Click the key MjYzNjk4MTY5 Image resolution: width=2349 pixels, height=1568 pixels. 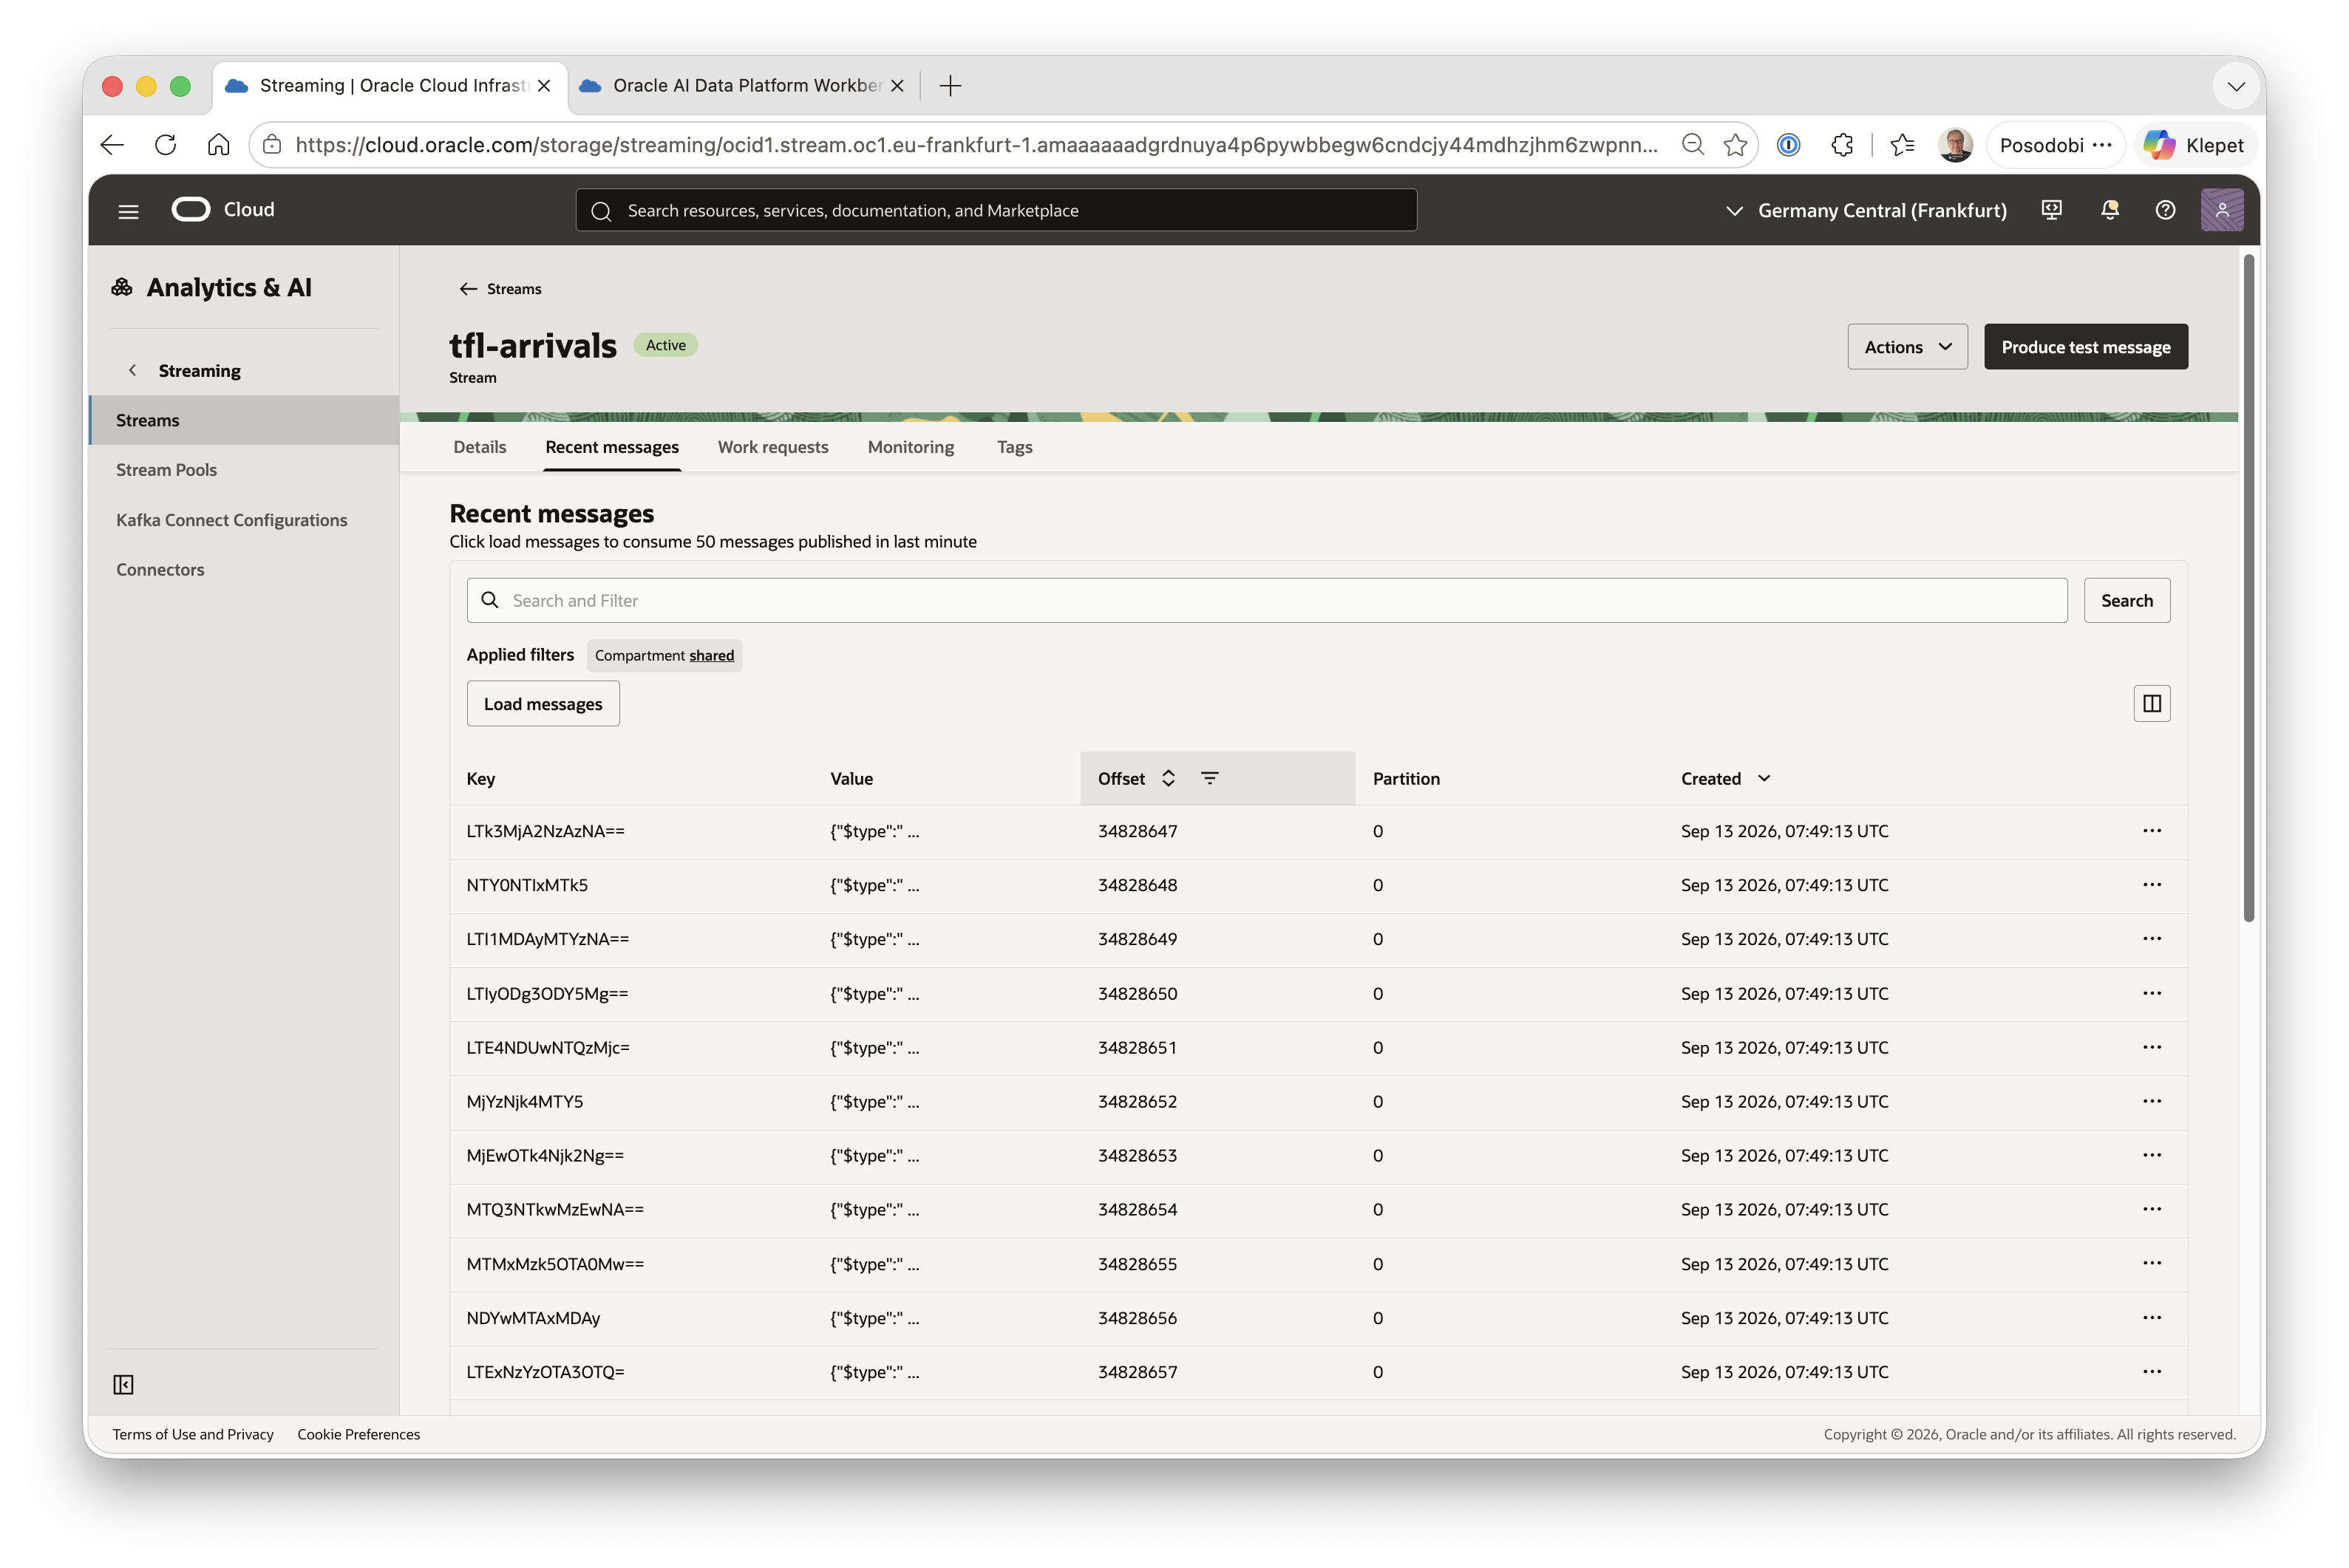[x=524, y=1101]
